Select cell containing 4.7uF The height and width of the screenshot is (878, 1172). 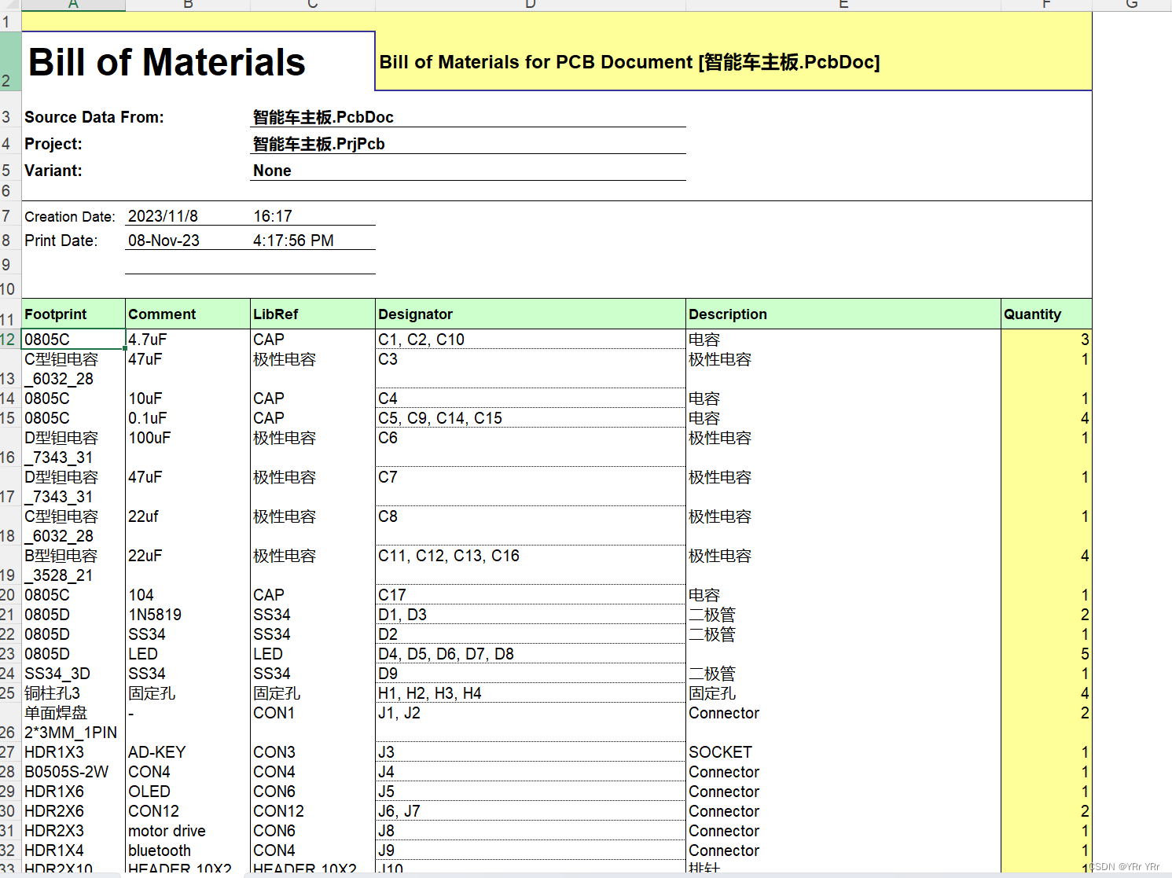coord(188,340)
